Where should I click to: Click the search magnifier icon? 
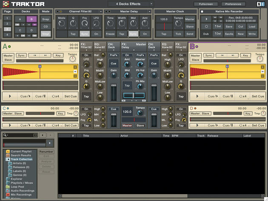pyautogui.click(x=5, y=135)
